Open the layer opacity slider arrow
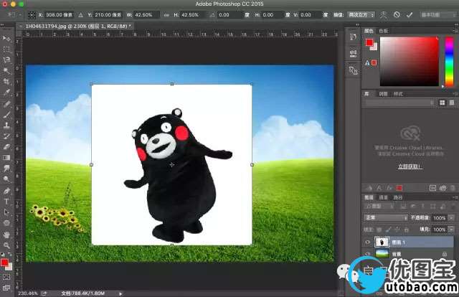The image size is (459, 297). [x=451, y=217]
